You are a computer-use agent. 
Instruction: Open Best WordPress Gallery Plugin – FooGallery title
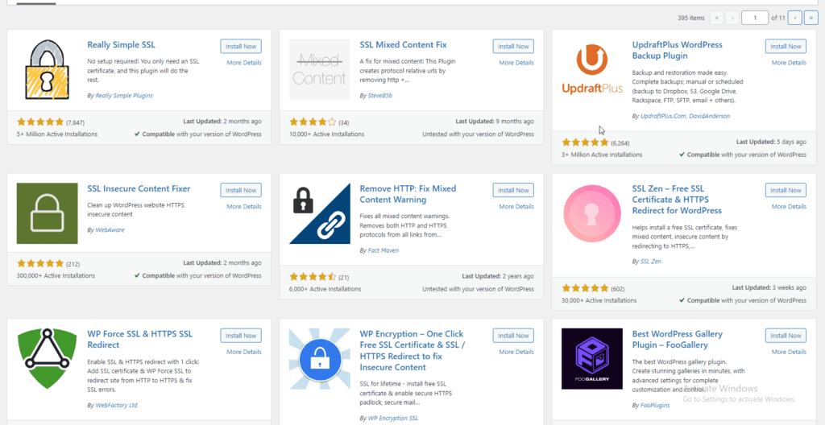coord(677,339)
